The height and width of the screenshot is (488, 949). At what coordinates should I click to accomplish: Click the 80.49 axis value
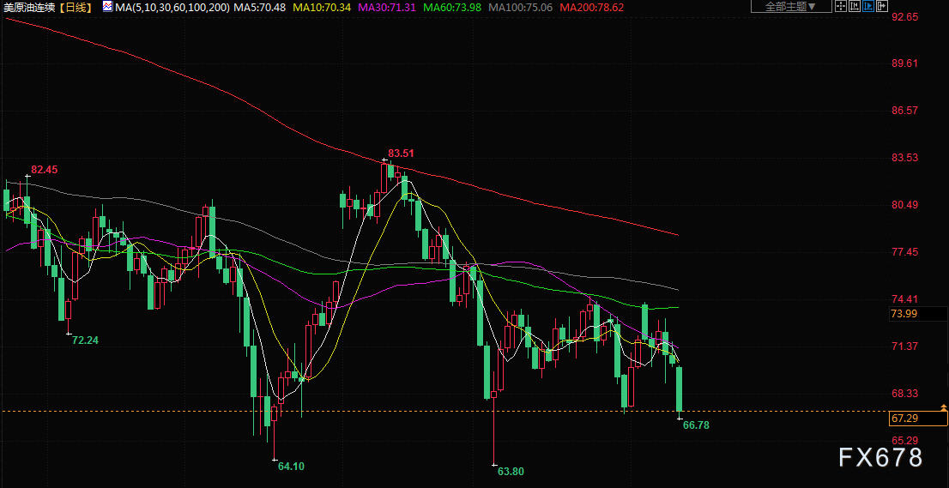point(905,205)
